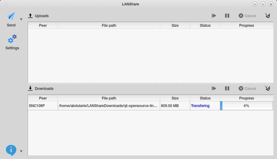The width and height of the screenshot is (277, 159).
Task: Clear completed downloads with broom icon
Action: (268, 88)
